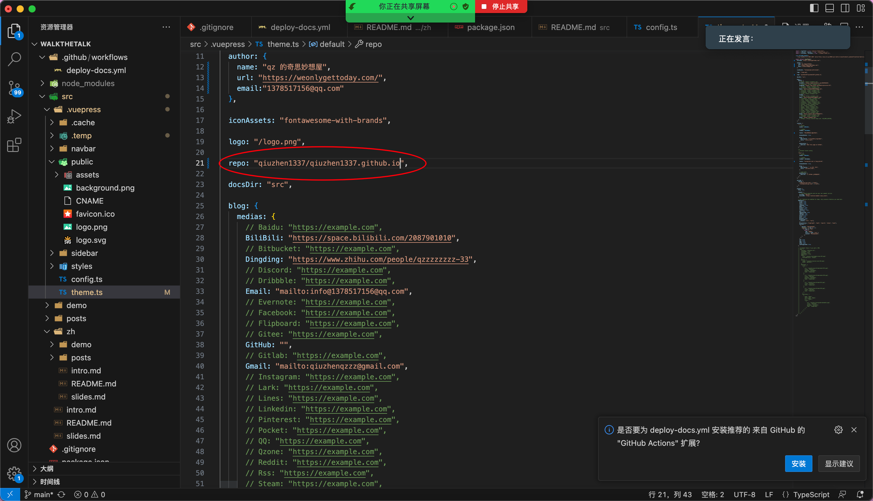The image size is (873, 501).
Task: Click the zhihu URL link on line 30
Action: pos(380,259)
